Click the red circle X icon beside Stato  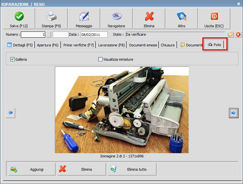point(238,34)
